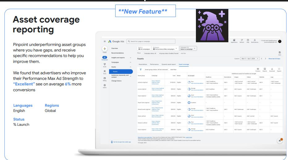This screenshot has width=288, height=160.
Task: Switch to Performance tab
Action: click(x=154, y=64)
